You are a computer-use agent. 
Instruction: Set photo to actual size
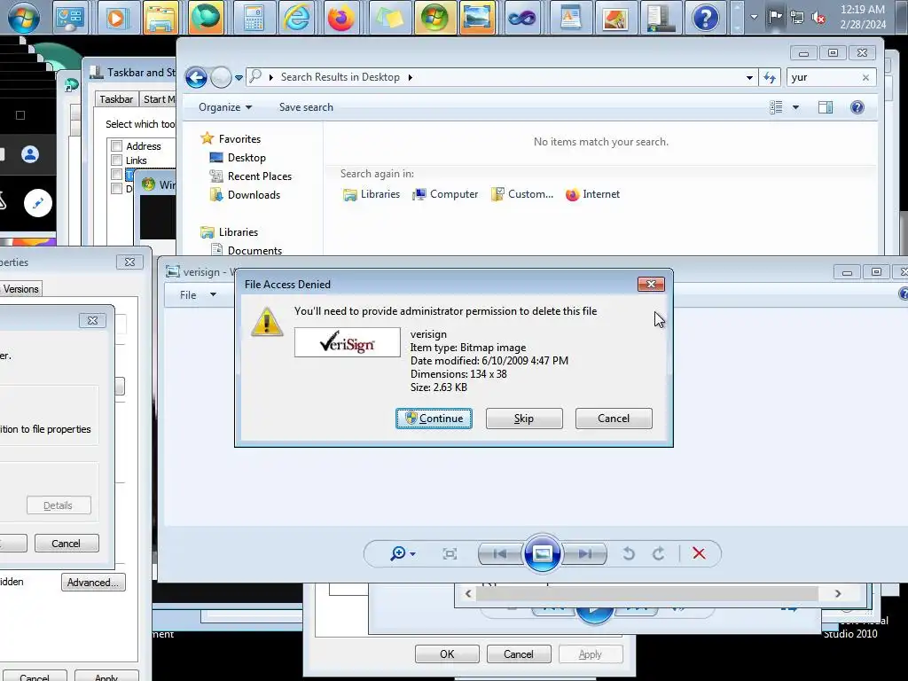click(x=450, y=554)
